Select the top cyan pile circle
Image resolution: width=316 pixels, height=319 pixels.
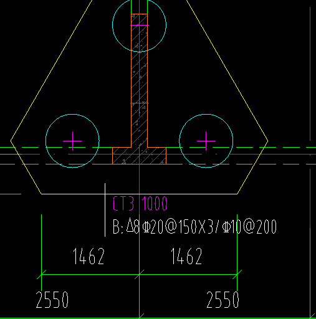[x=139, y=25]
